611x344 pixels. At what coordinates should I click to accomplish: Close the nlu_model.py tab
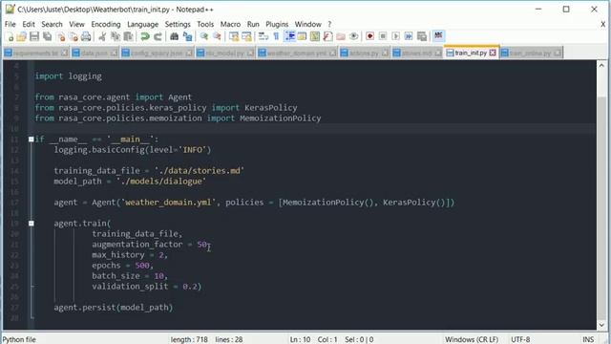[250, 53]
